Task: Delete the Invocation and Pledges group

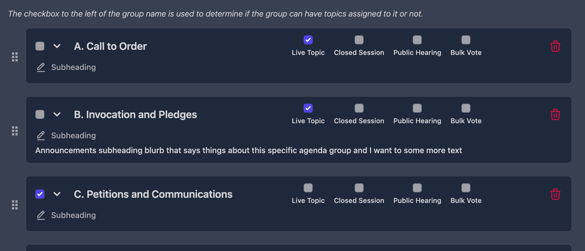Action: click(x=555, y=114)
